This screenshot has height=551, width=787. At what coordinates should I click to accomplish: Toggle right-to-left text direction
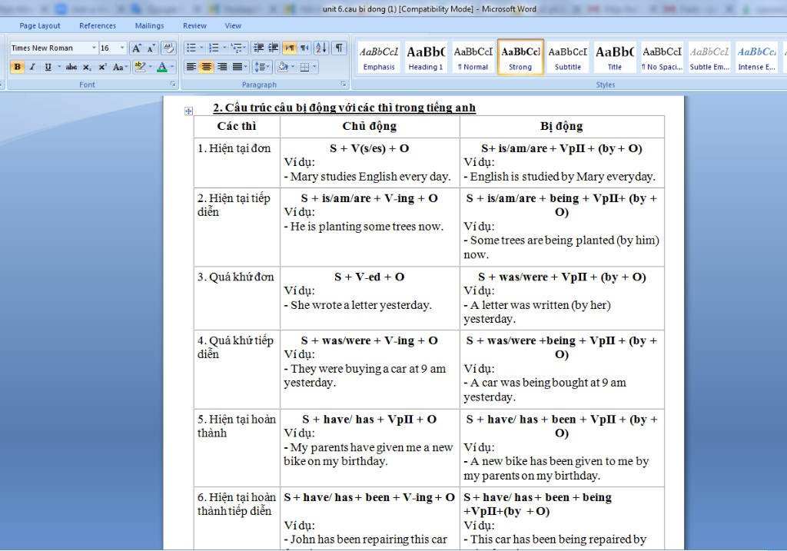click(304, 48)
